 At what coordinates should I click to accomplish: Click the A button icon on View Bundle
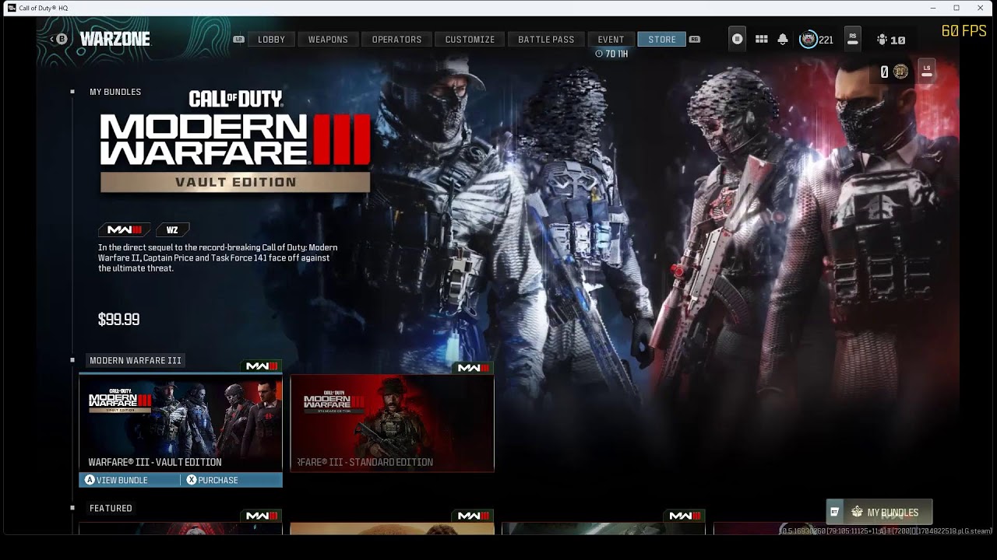coord(90,480)
